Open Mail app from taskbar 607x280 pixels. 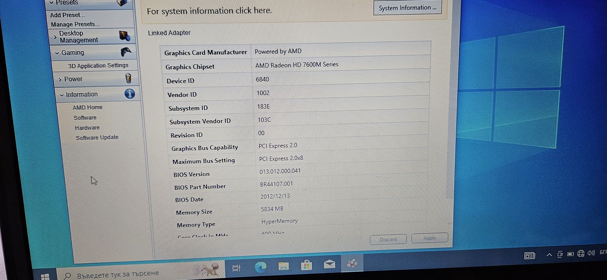[329, 264]
